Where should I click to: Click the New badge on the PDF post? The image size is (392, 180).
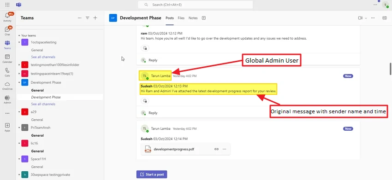pyautogui.click(x=348, y=129)
